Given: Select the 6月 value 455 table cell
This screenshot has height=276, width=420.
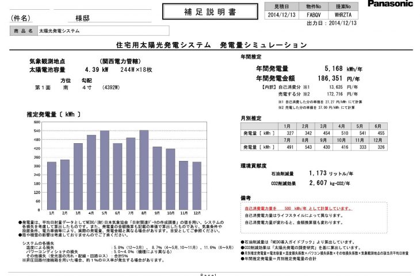Looking at the screenshot, I should 378,133.
